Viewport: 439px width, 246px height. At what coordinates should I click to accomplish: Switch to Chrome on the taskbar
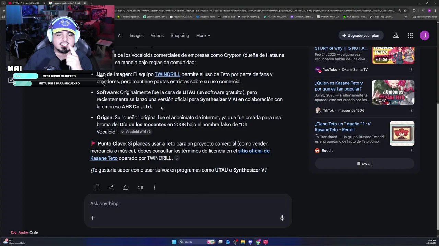coord(258,242)
